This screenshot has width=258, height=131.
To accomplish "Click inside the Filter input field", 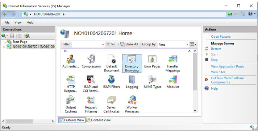I will [x=87, y=44].
